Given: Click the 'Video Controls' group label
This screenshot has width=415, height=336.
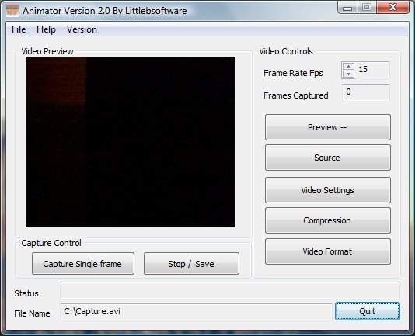Looking at the screenshot, I should 286,51.
